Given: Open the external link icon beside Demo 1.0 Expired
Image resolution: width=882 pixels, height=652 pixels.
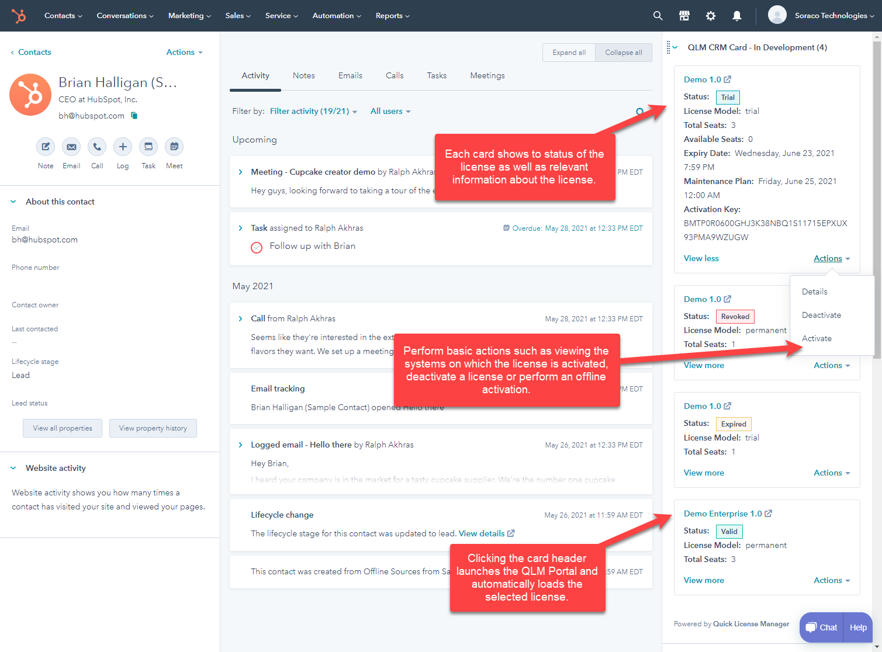Looking at the screenshot, I should [x=728, y=406].
